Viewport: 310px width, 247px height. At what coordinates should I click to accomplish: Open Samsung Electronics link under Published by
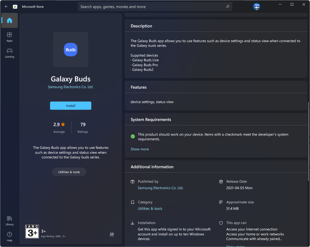point(161,188)
